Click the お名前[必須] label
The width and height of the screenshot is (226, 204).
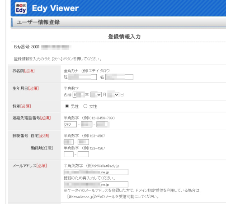pos(24,71)
